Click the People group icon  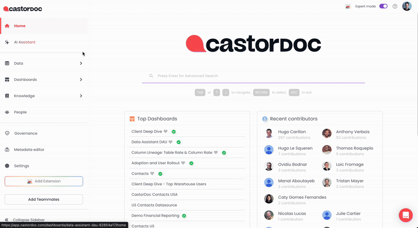pos(7,112)
